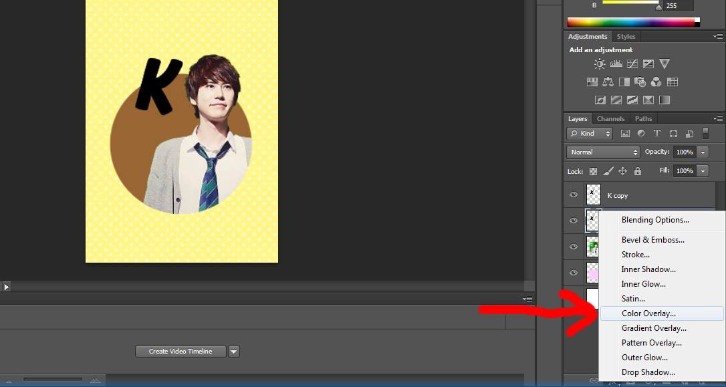
Task: Lock all with the padlock icon
Action: 638,171
